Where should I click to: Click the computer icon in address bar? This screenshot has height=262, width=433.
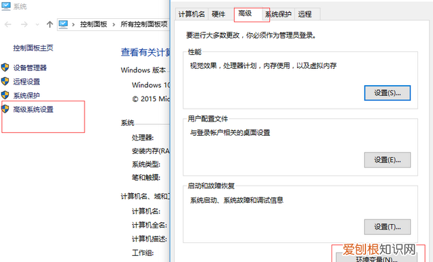pyautogui.click(x=63, y=24)
